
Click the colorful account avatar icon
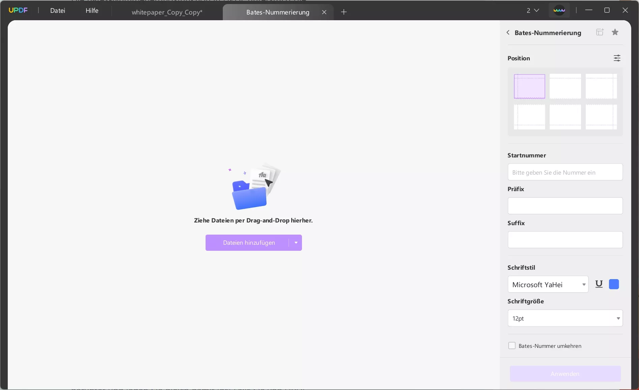pos(559,10)
